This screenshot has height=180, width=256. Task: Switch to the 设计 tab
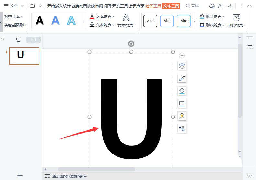click(67, 6)
